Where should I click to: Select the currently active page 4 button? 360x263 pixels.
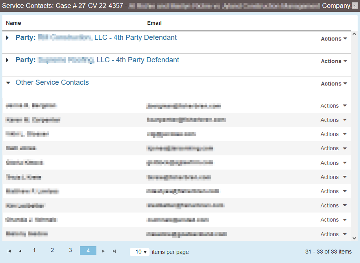pyautogui.click(x=88, y=250)
